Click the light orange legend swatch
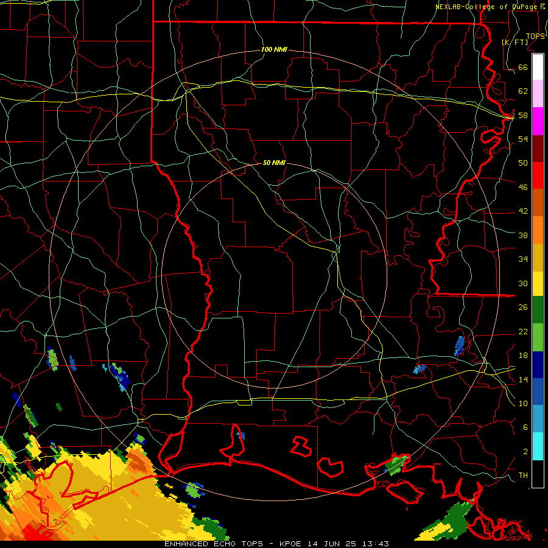Viewport: 548px width, 548px height. pos(538,230)
